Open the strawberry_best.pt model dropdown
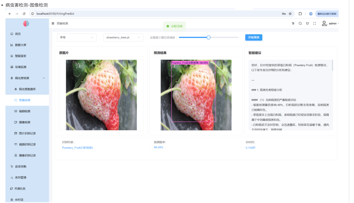Viewport: 354px width, 203px height. click(123, 37)
